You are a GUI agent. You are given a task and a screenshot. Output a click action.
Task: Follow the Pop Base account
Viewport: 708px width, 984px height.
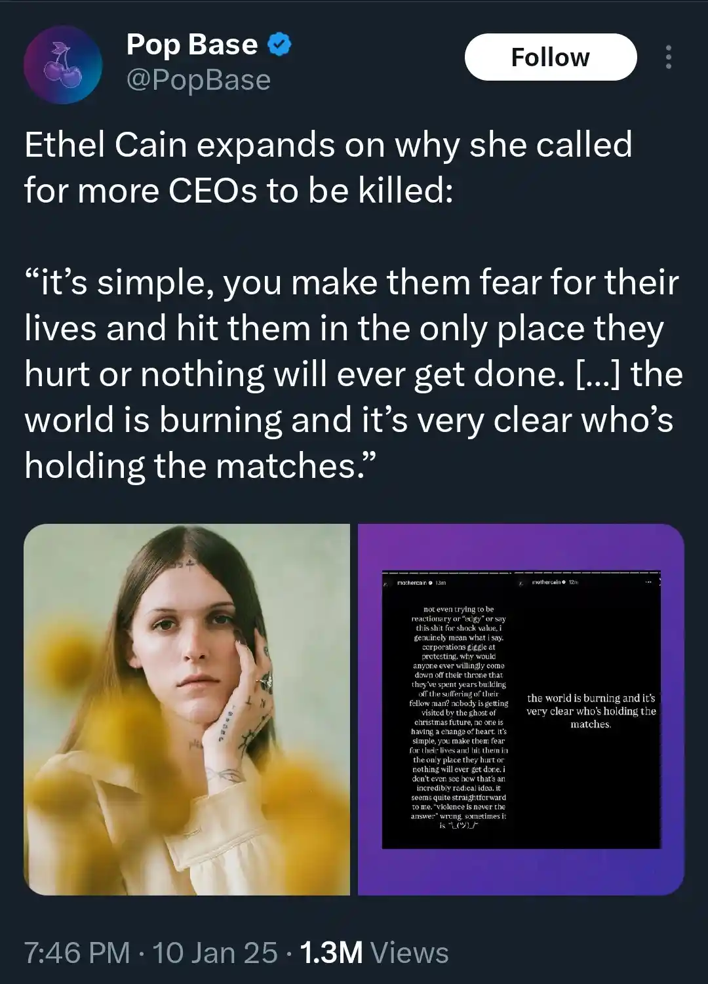pos(551,57)
